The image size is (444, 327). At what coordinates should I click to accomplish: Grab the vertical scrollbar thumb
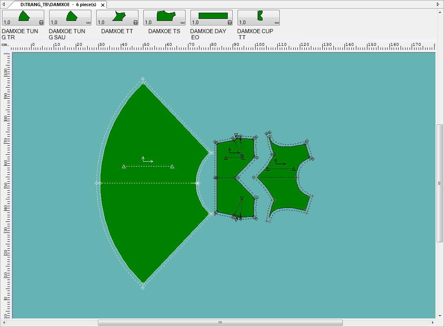(x=440, y=183)
